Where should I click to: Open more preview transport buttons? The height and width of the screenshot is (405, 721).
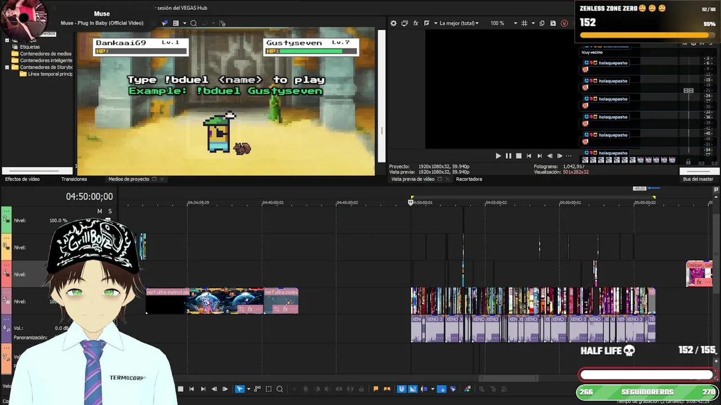tap(568, 156)
